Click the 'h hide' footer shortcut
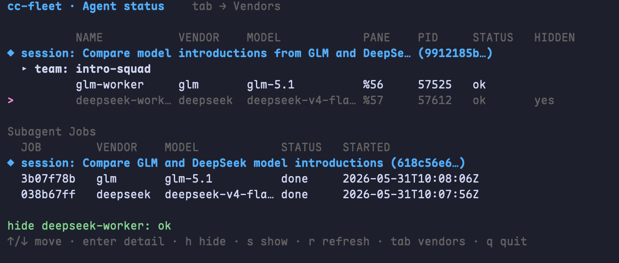 (x=206, y=241)
